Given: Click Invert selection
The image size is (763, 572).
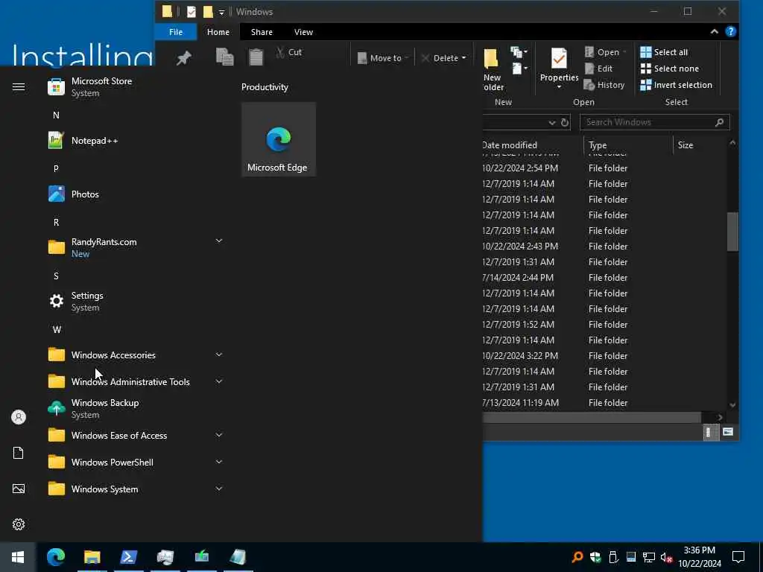Looking at the screenshot, I should [677, 85].
